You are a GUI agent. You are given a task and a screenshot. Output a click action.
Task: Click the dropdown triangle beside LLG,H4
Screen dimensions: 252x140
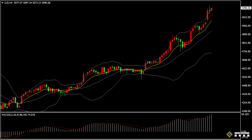tap(2, 3)
